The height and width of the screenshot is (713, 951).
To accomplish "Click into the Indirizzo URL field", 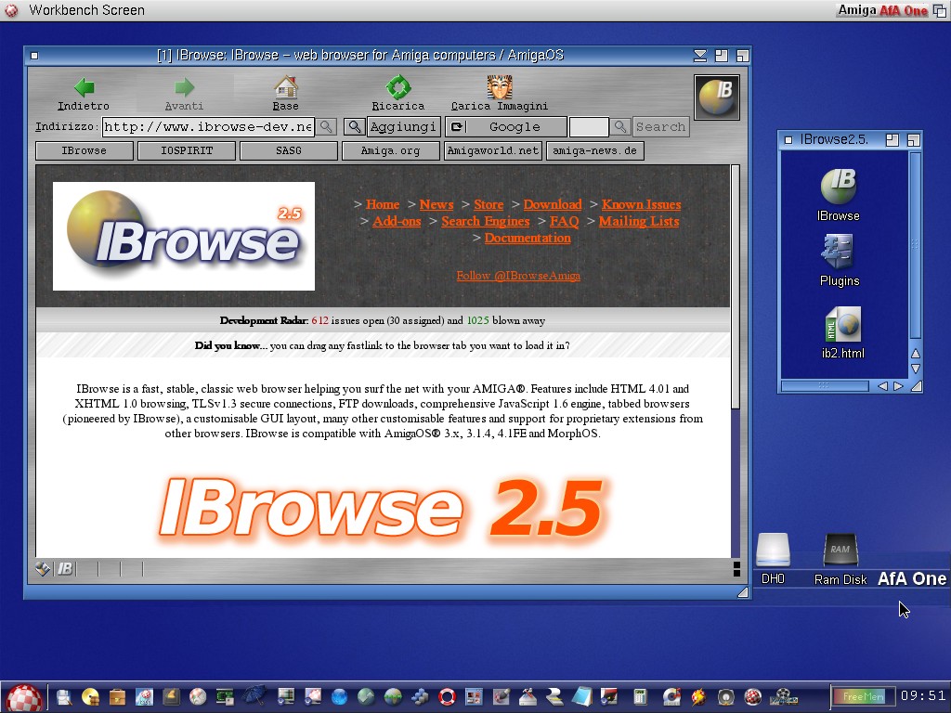I will pyautogui.click(x=207, y=127).
